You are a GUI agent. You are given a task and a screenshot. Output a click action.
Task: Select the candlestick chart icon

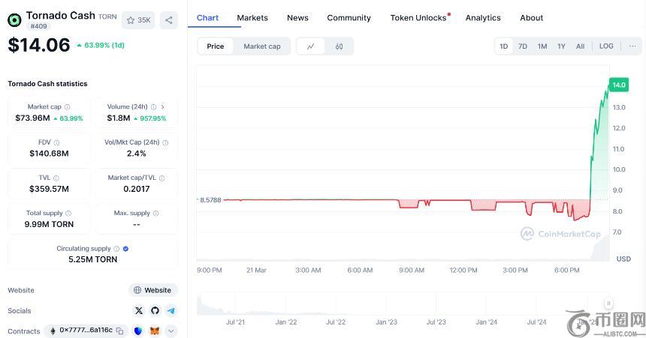[x=339, y=46]
